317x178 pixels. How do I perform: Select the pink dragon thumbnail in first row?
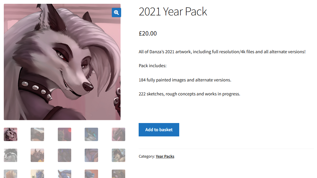[x=119, y=134]
